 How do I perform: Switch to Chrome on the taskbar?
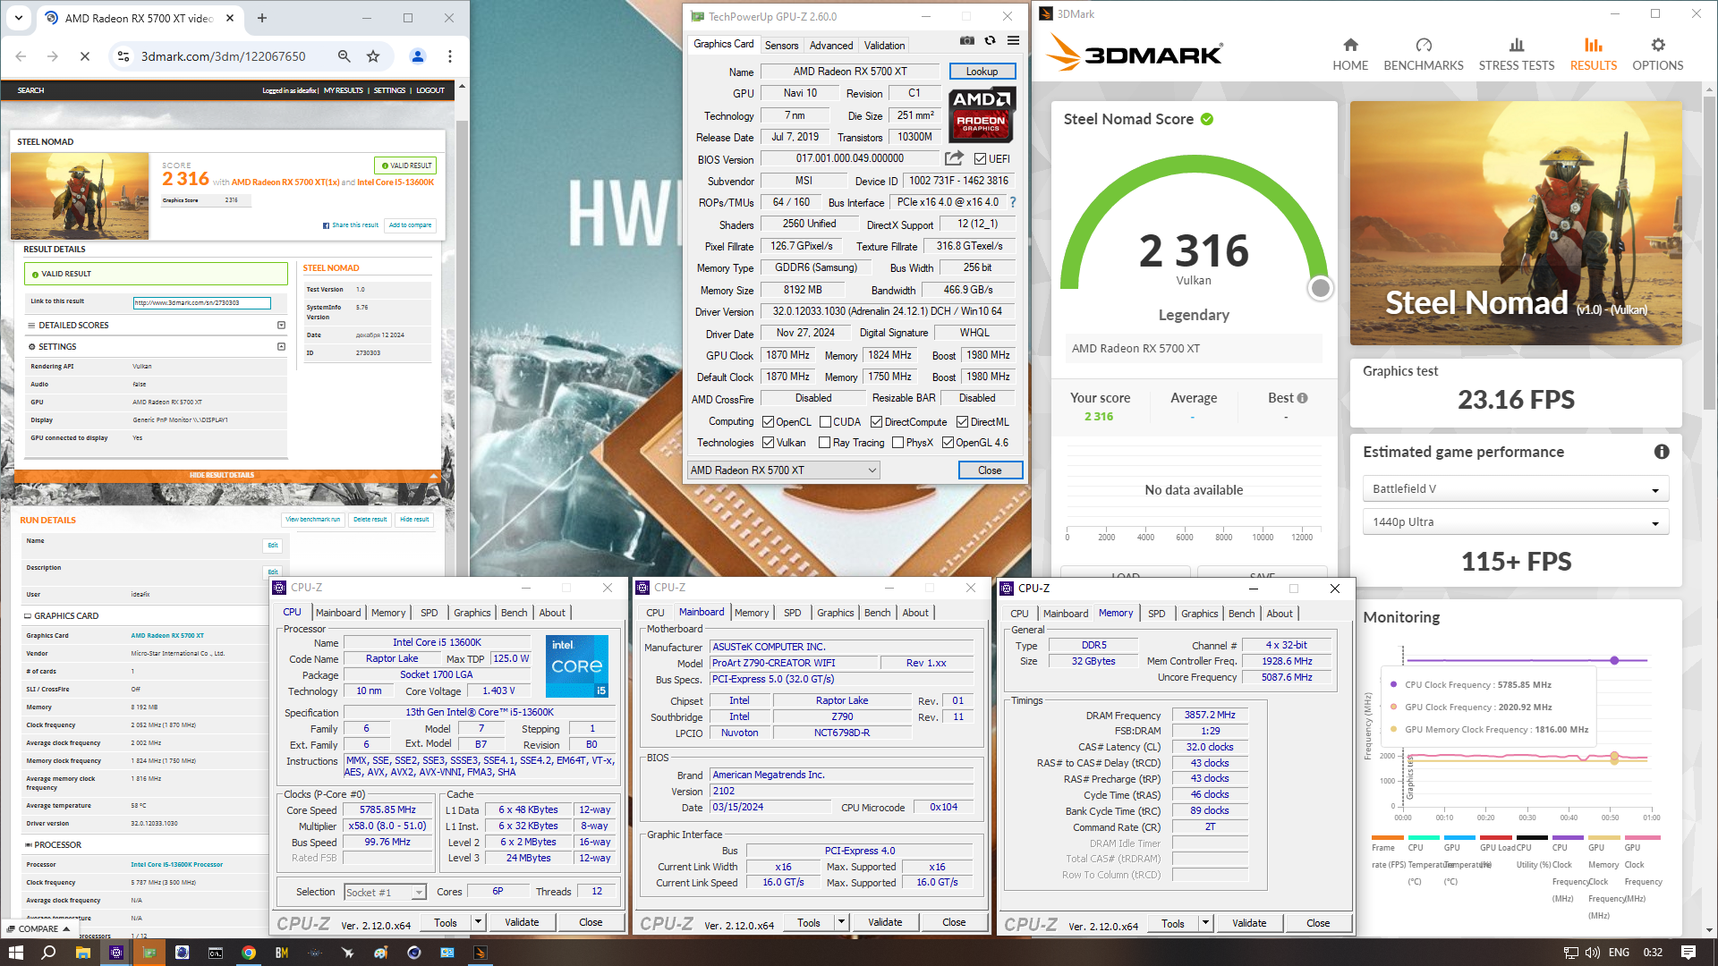pos(249,953)
